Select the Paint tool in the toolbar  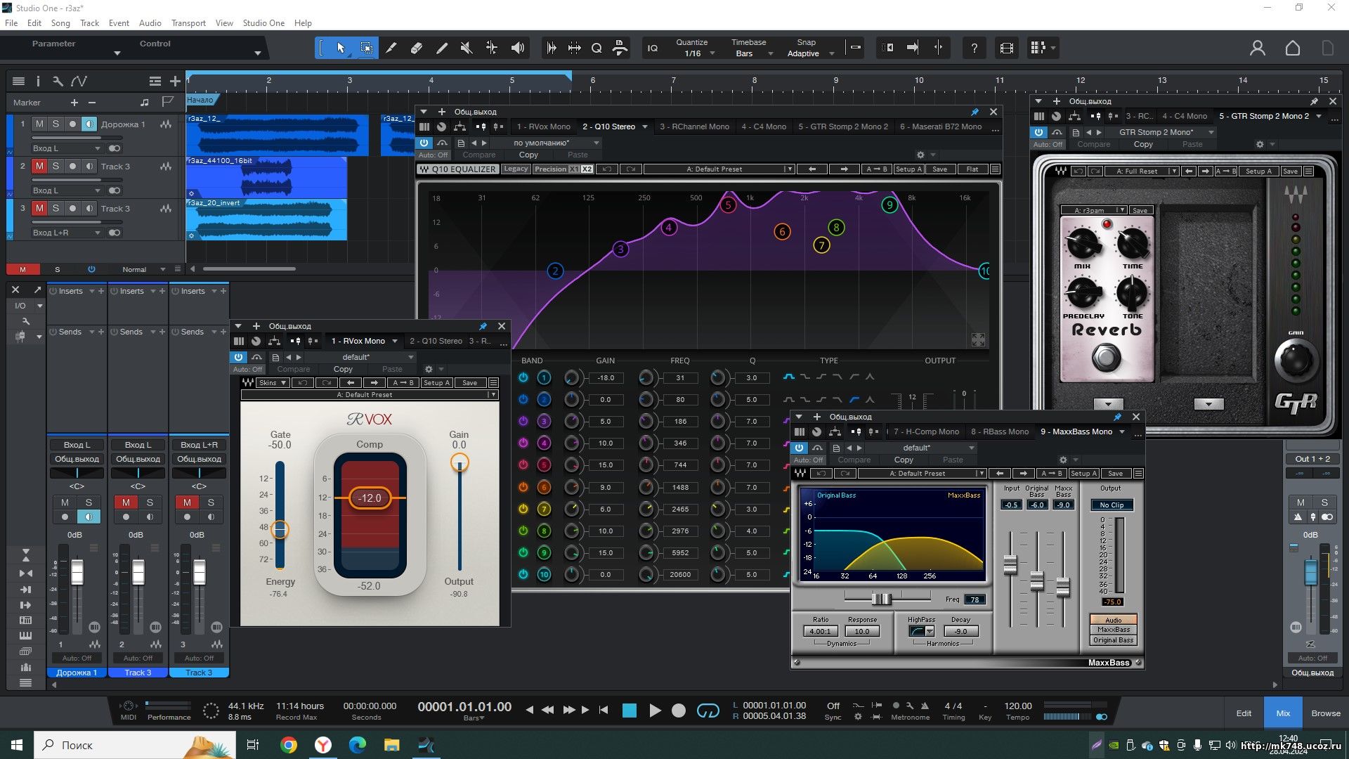tap(442, 48)
